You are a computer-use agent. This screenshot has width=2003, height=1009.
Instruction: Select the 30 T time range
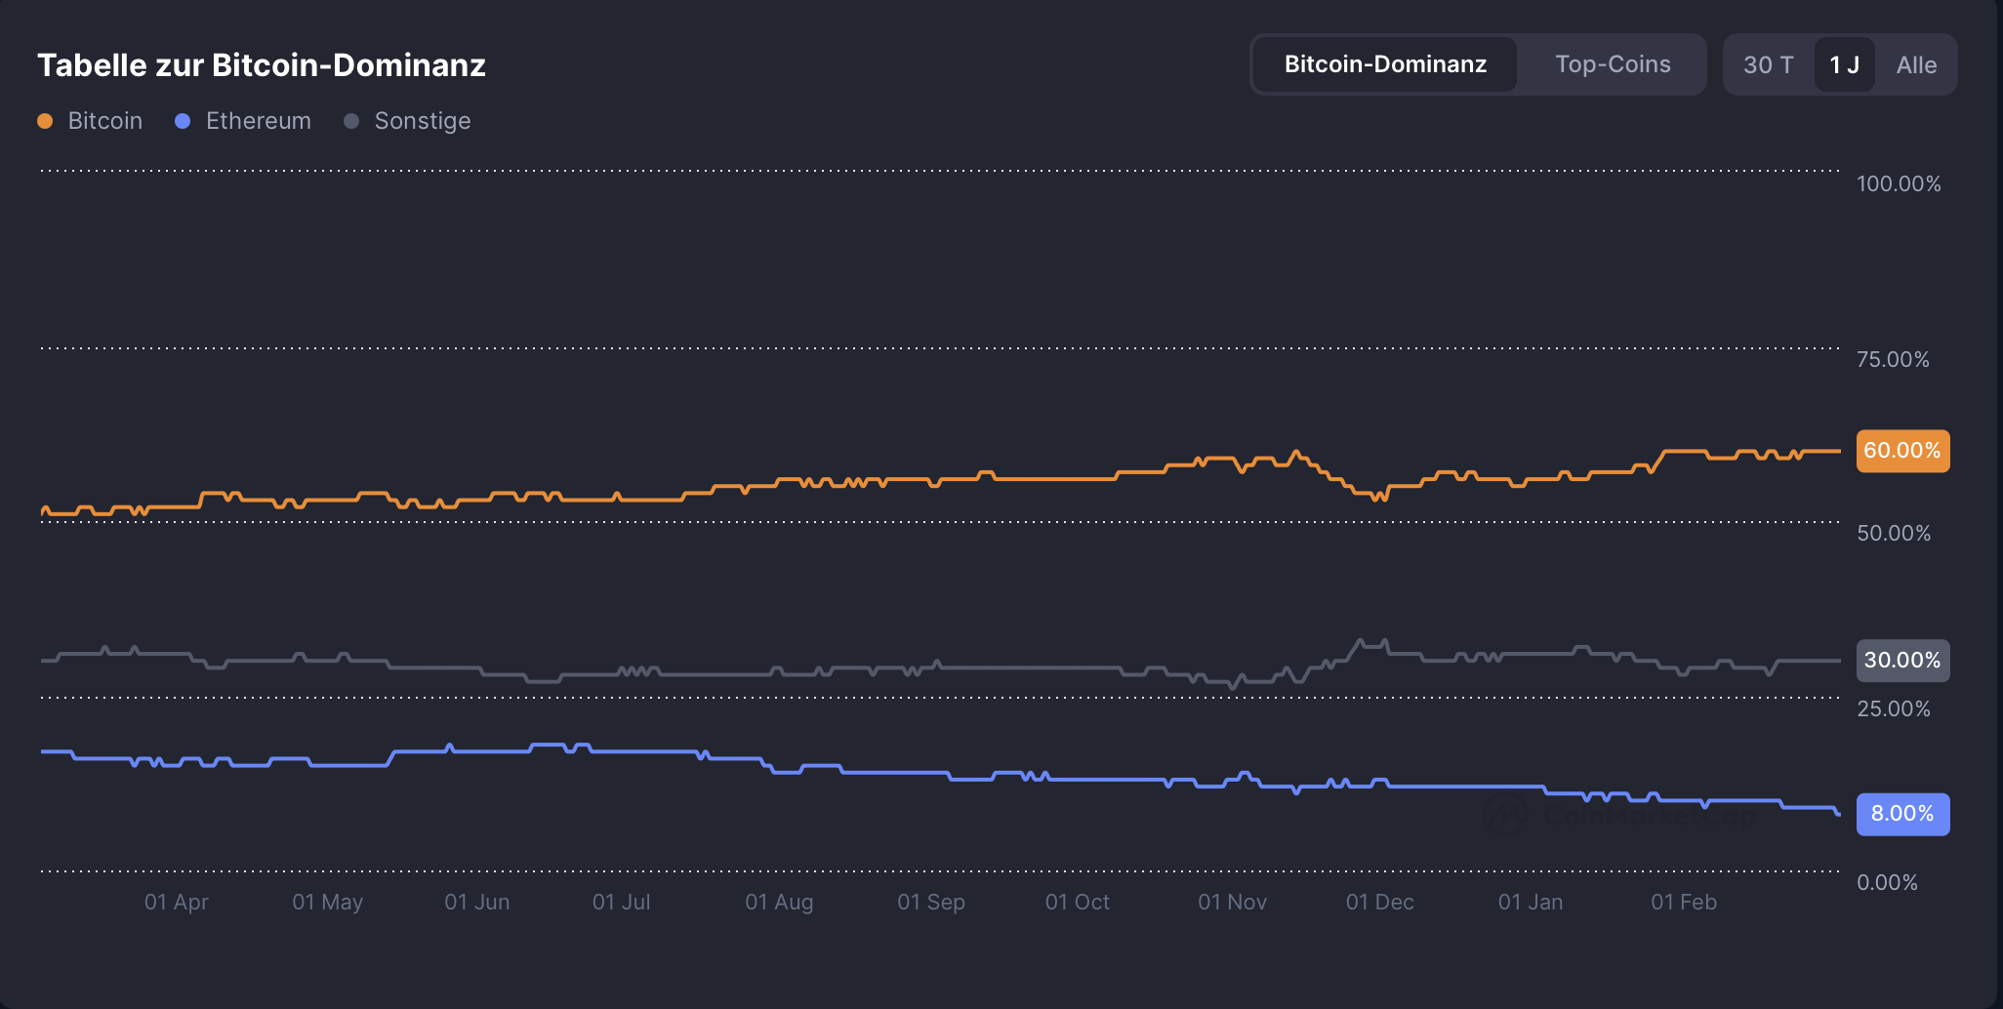pyautogui.click(x=1768, y=65)
